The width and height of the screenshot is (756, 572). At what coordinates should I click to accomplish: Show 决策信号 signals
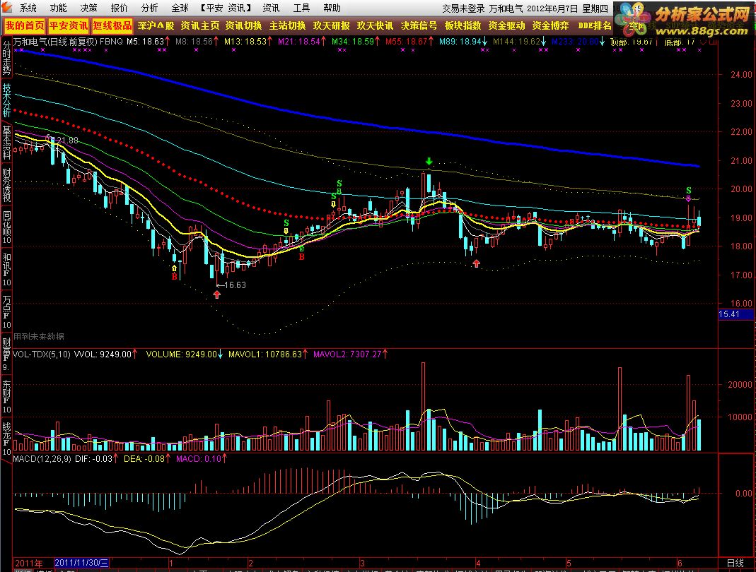tap(419, 25)
